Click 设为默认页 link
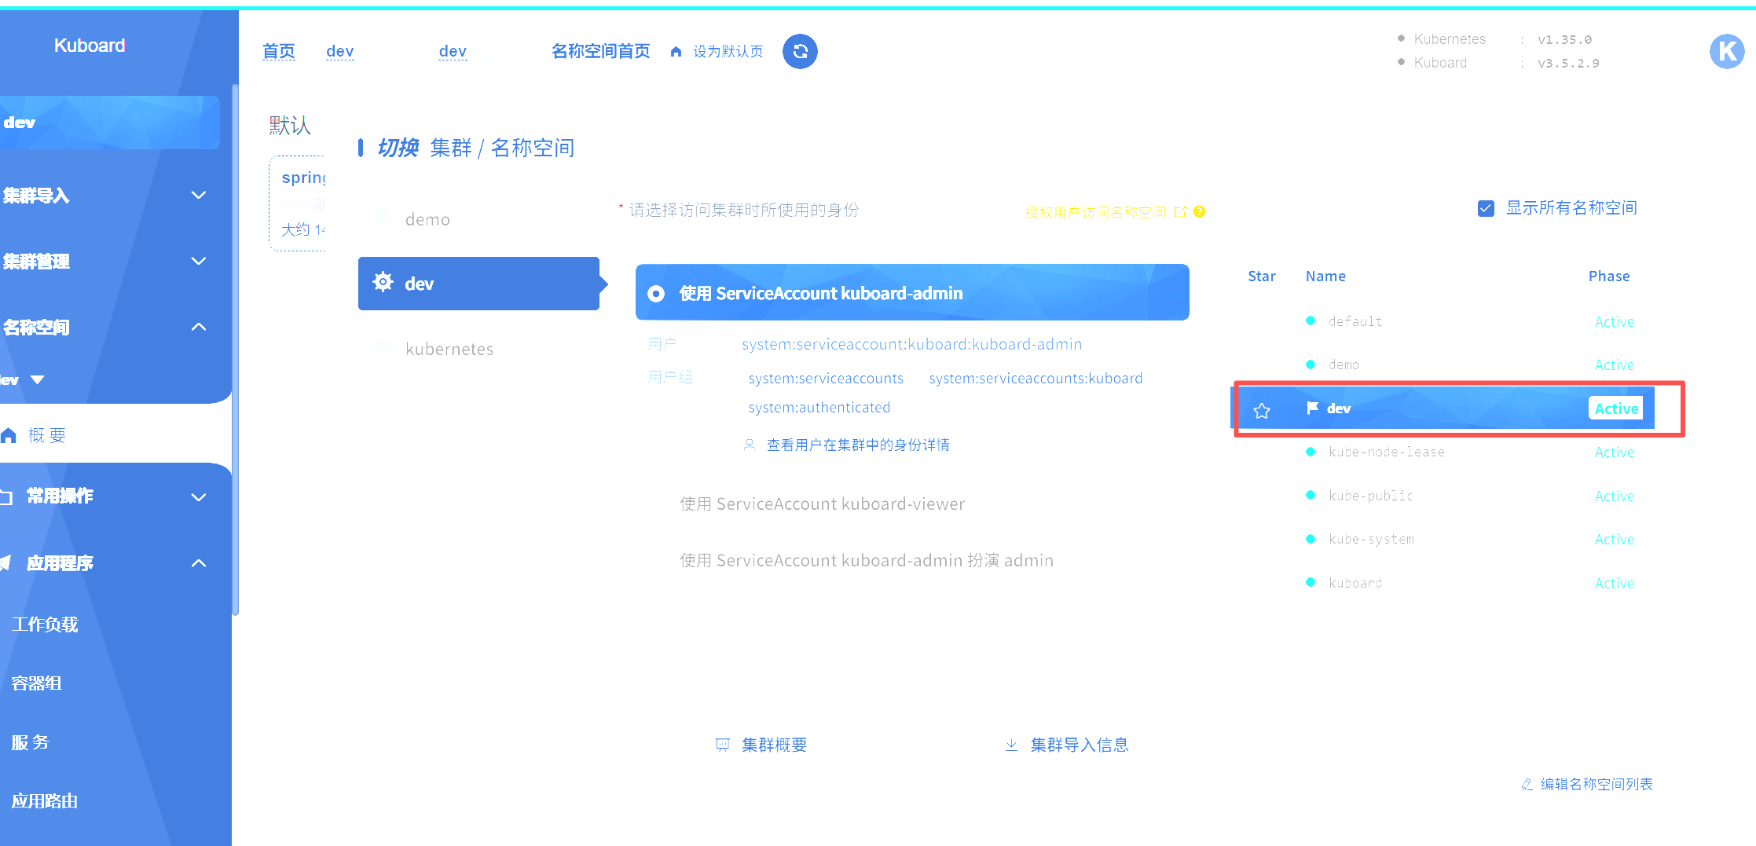This screenshot has width=1756, height=846. [x=728, y=52]
